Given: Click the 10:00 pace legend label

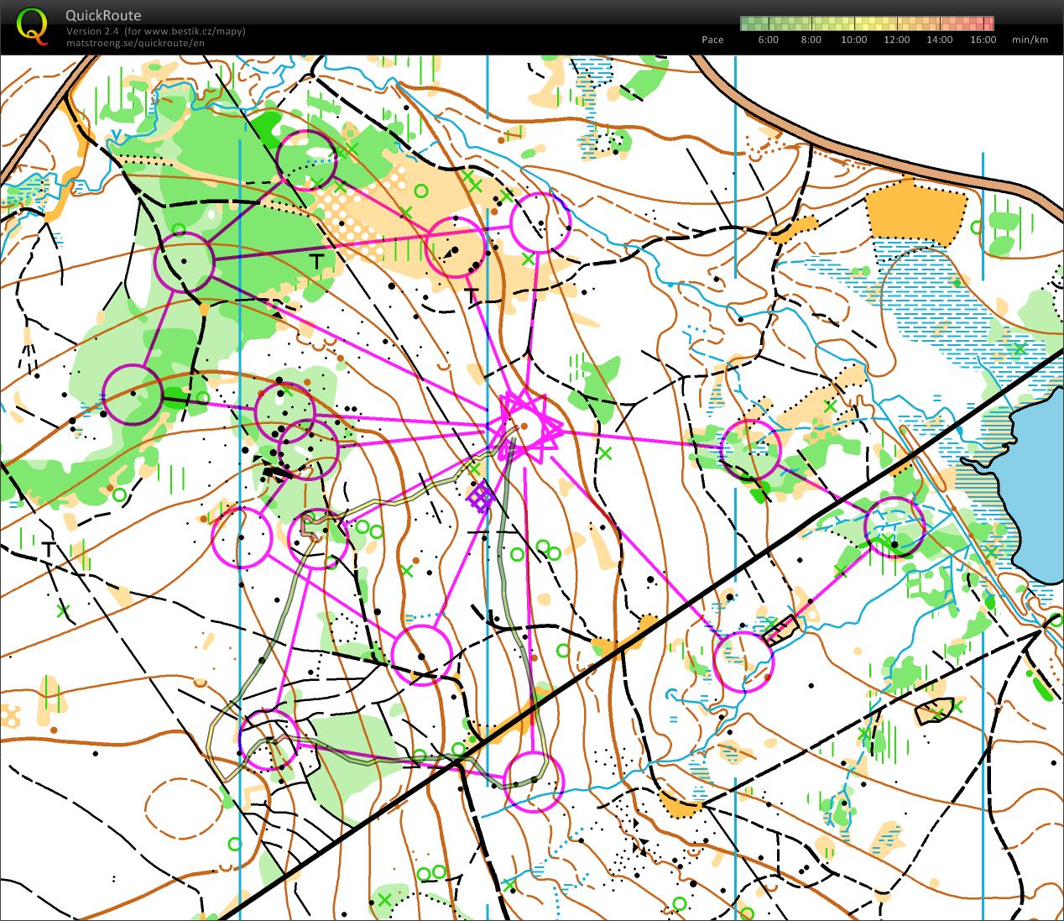Looking at the screenshot, I should pos(853,39).
